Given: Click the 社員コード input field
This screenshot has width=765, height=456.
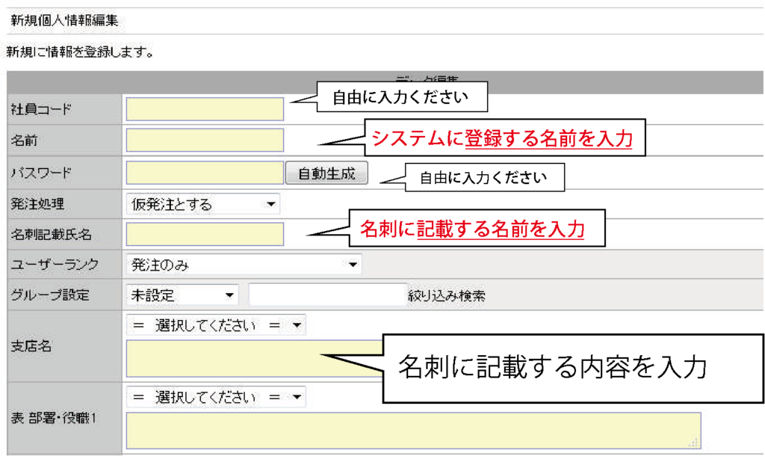Looking at the screenshot, I should 205,109.
